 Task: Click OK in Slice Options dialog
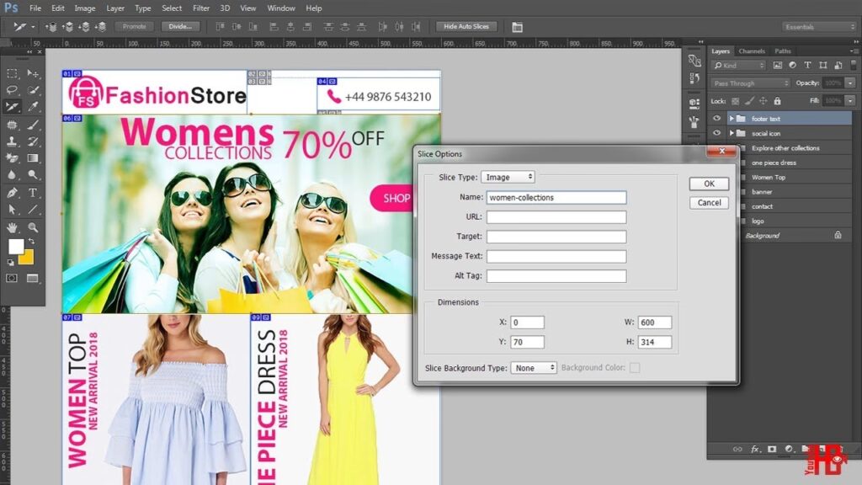coord(709,184)
